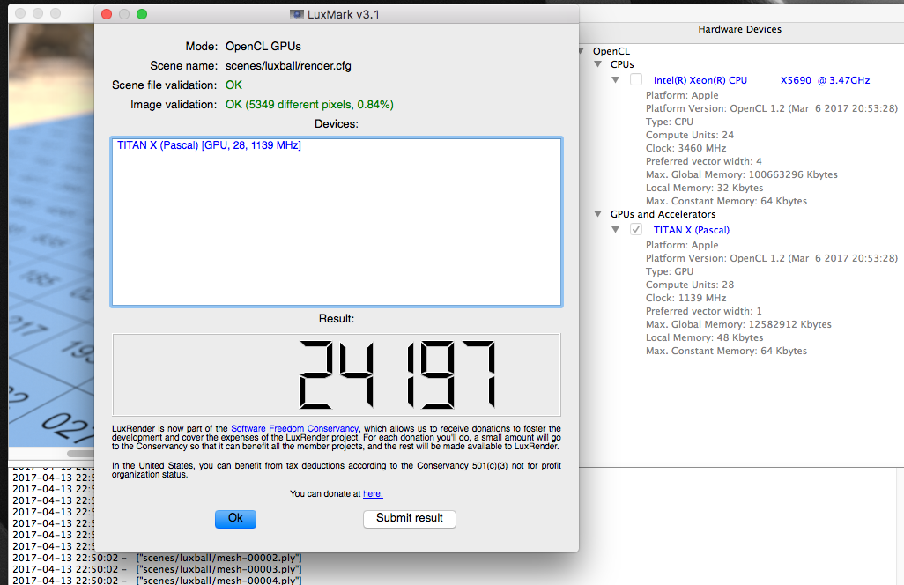
Task: Click the 'OpenCL GPUs' mode value
Action: click(x=263, y=46)
